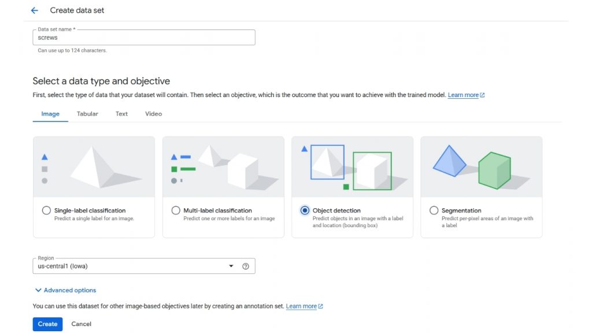Click the Data set name input field

point(143,38)
